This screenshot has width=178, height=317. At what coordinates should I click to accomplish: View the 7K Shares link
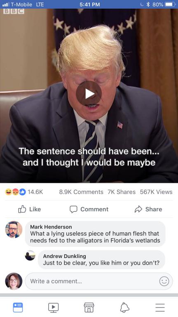[x=122, y=192]
